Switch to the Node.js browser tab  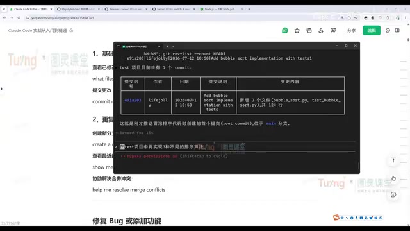tap(221, 9)
